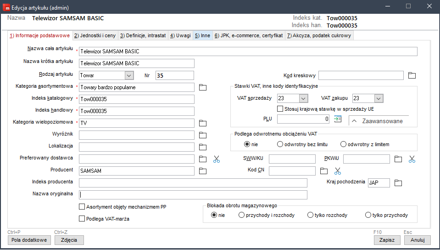Open JPK, e-commerce, certyfikat tab
This screenshot has width=440, height=250.
click(x=249, y=35)
